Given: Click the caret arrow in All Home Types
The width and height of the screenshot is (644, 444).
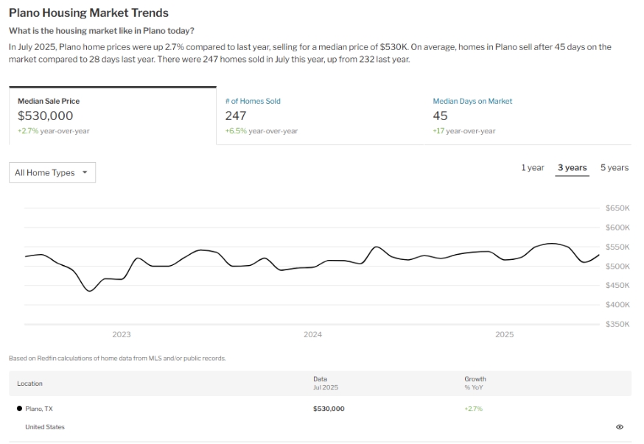Looking at the screenshot, I should [x=85, y=172].
